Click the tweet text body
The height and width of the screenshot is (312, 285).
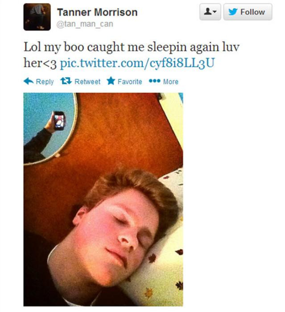132,55
